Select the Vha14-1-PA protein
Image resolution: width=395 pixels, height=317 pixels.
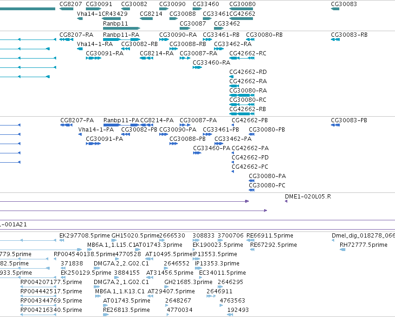pyautogui.click(x=80, y=134)
